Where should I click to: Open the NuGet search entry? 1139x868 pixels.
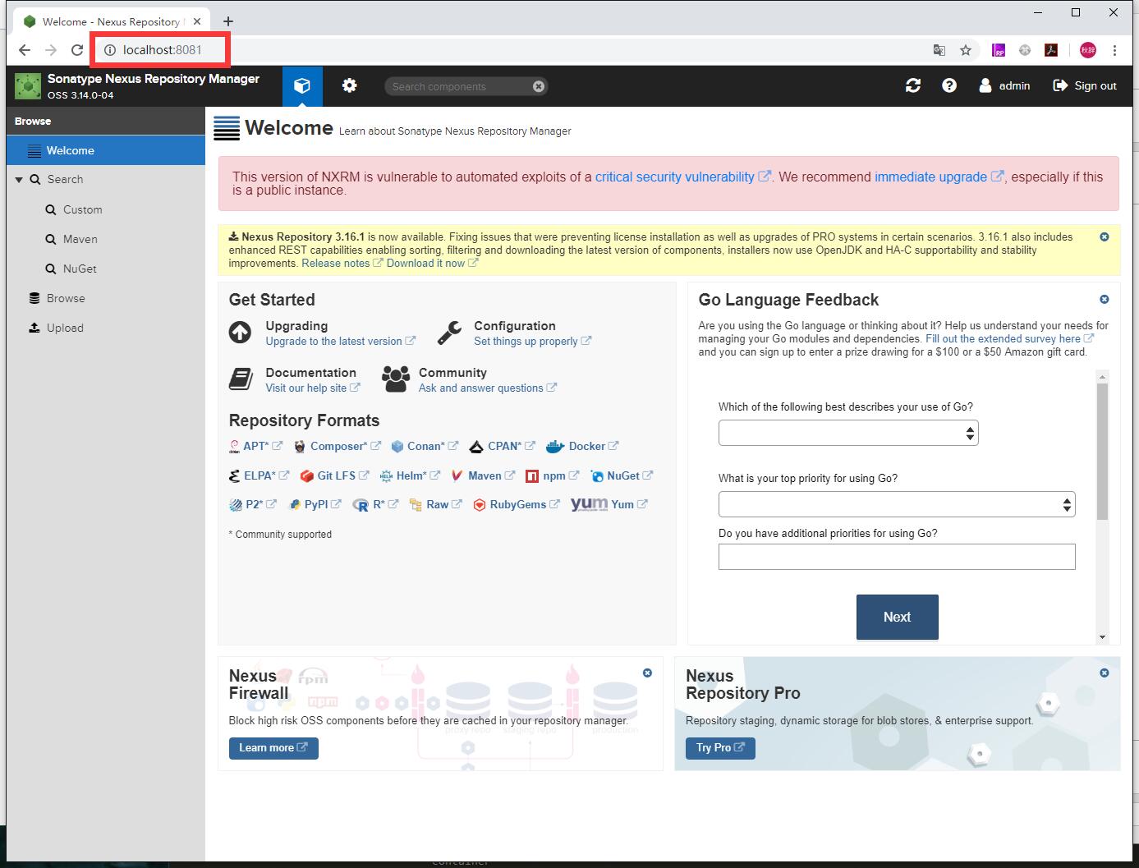click(80, 269)
